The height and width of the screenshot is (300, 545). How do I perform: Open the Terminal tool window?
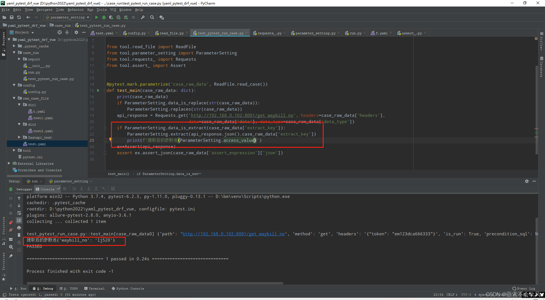click(x=94, y=288)
